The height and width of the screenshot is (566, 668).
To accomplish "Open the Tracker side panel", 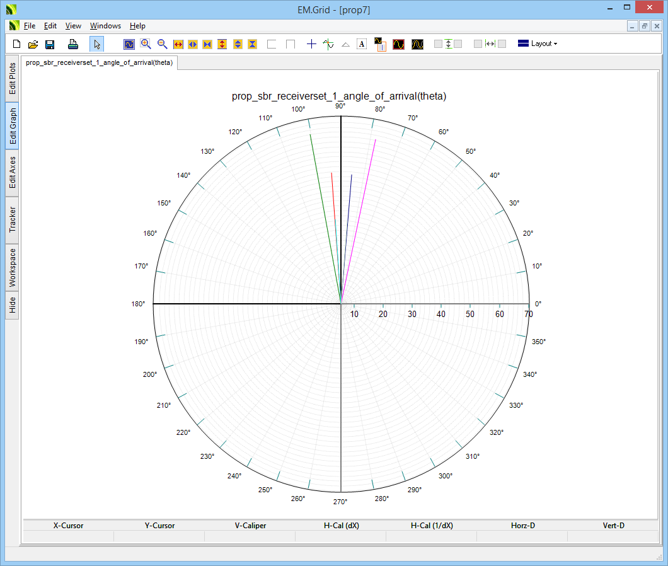I will pyautogui.click(x=13, y=219).
